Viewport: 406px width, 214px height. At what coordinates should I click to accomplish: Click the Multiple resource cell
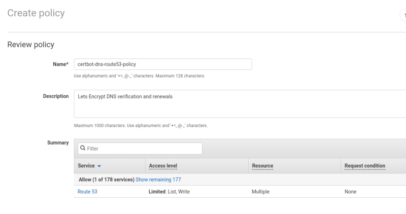pos(260,192)
